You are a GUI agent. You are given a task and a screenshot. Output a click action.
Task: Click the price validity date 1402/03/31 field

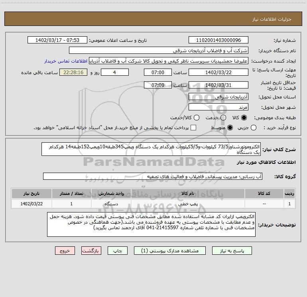[x=218, y=85]
